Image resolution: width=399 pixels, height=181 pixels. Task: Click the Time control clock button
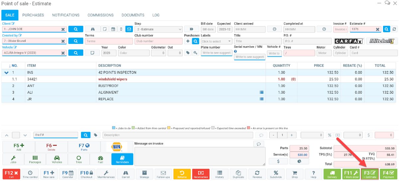(x=30, y=174)
